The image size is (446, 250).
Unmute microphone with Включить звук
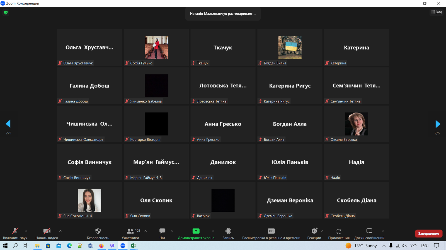coord(15,231)
